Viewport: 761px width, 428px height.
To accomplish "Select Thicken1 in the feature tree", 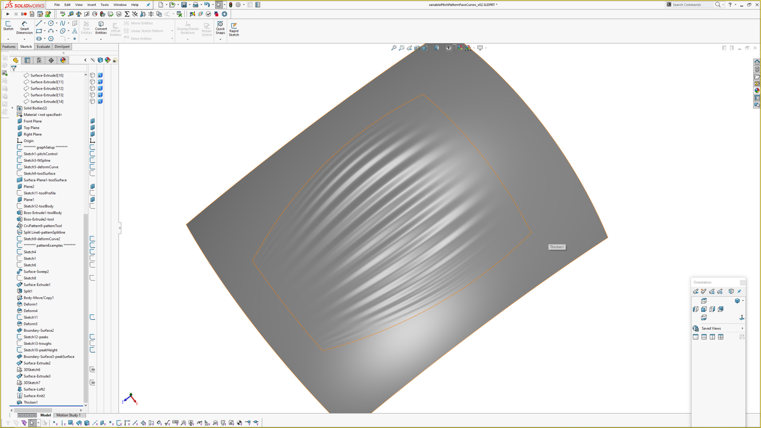I will [30, 402].
